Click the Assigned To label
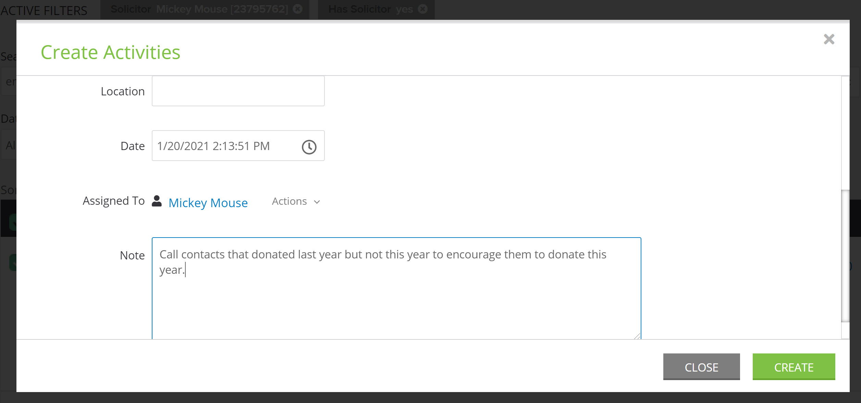This screenshot has width=861, height=403. pos(114,201)
